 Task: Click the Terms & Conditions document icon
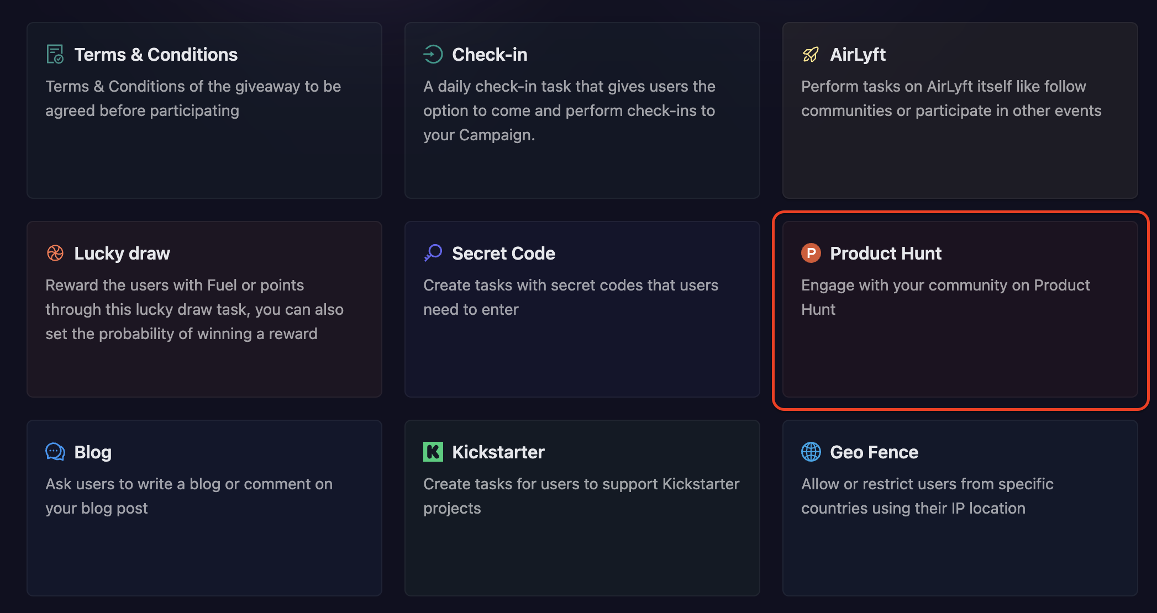55,54
